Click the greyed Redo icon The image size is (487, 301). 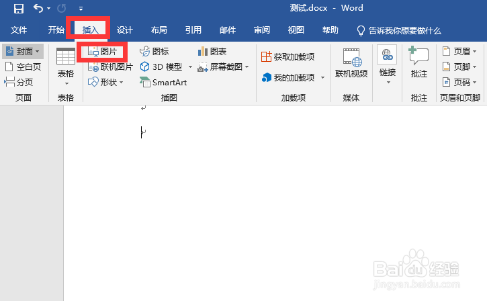click(x=62, y=8)
